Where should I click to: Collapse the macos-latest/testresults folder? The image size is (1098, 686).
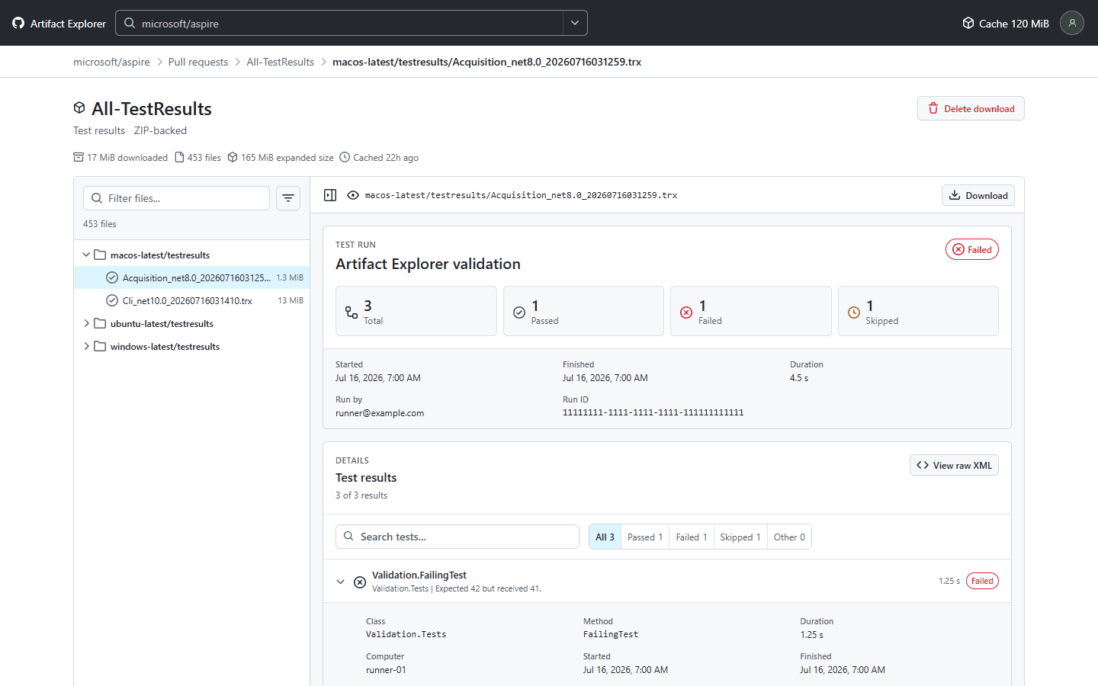86,255
